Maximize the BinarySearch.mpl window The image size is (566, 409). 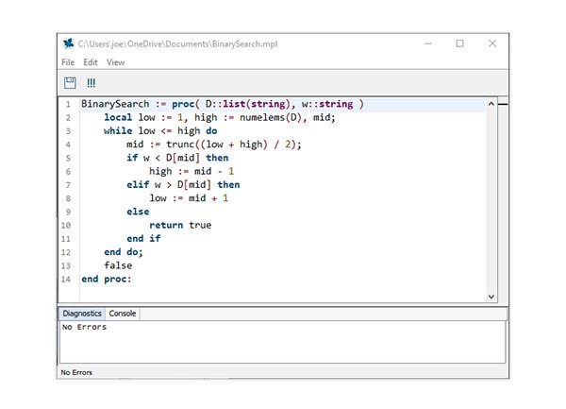tap(460, 43)
